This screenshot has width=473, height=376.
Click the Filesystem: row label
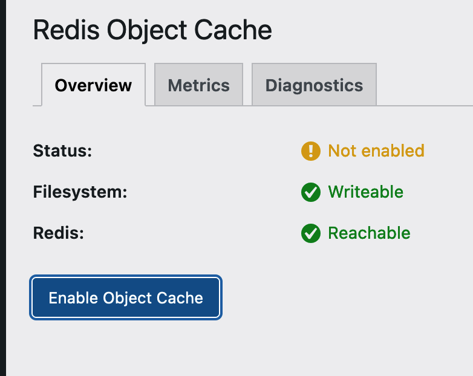point(80,192)
